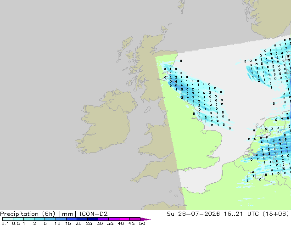The width and height of the screenshot is (291, 225).
Task: Click the '30' legend scale label
Action: (100, 223)
